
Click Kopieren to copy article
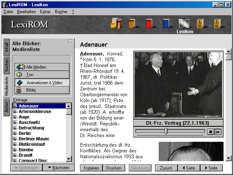pos(91,168)
